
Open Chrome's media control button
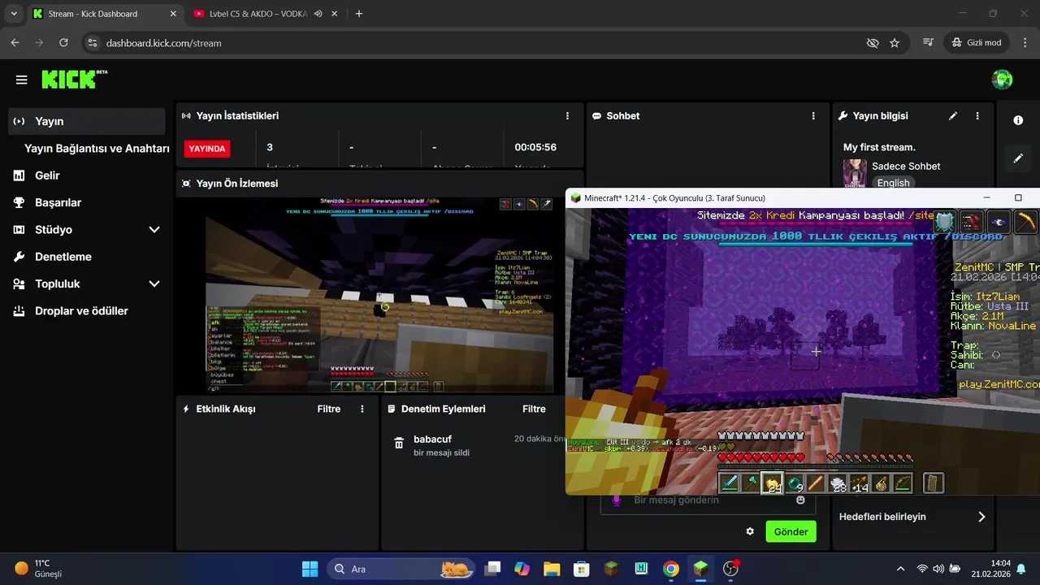point(929,42)
